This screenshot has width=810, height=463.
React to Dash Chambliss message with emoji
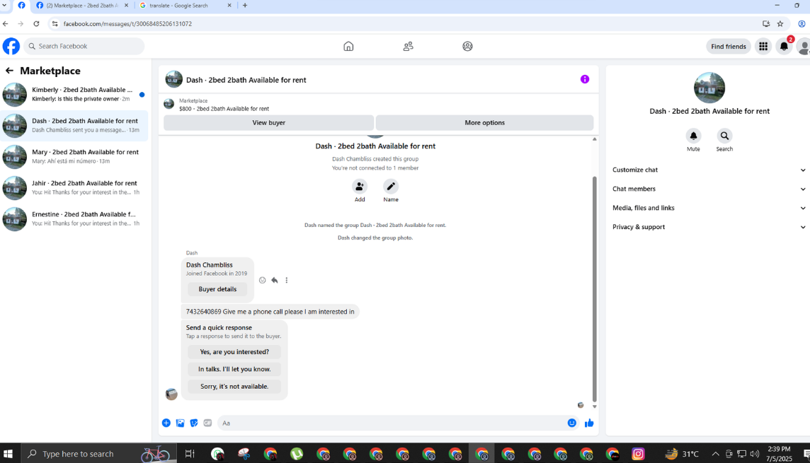(263, 280)
